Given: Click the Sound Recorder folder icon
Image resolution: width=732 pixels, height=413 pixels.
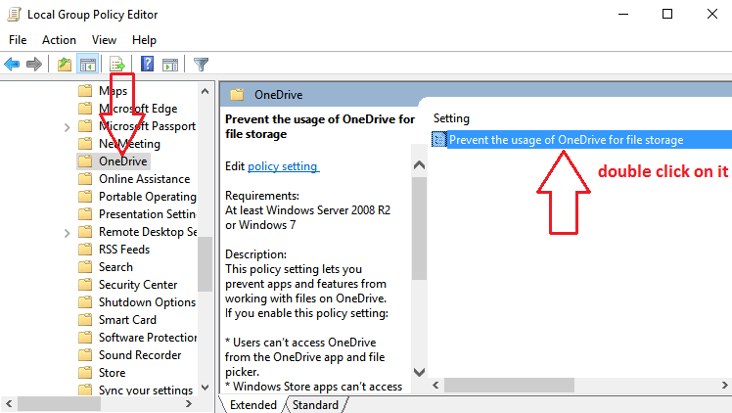Looking at the screenshot, I should [85, 355].
